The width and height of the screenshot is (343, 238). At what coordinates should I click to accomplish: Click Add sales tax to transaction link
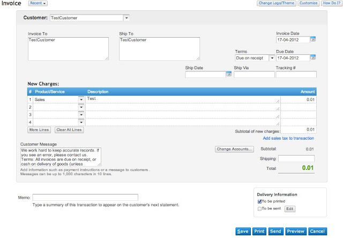(288, 138)
